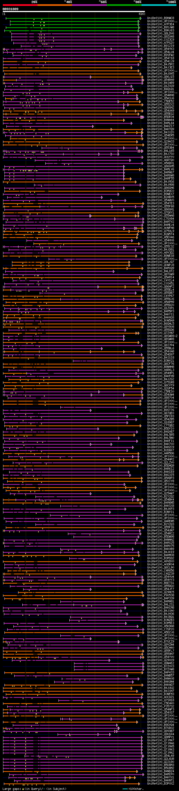Click the label UniRef100_Q22190
This screenshot has width=179, height=791.
click(x=161, y=762)
